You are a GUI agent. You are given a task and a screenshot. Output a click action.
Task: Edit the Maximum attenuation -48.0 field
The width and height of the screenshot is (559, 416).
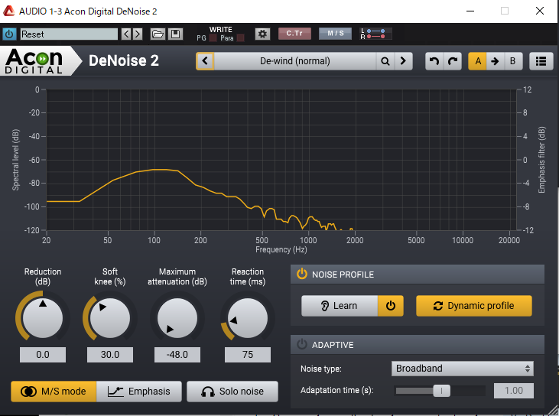click(177, 355)
